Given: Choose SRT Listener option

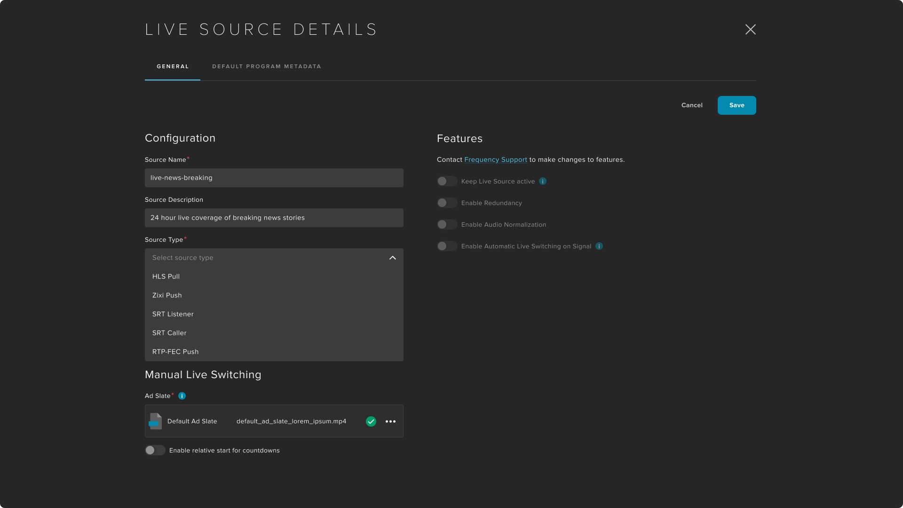Looking at the screenshot, I should [173, 314].
